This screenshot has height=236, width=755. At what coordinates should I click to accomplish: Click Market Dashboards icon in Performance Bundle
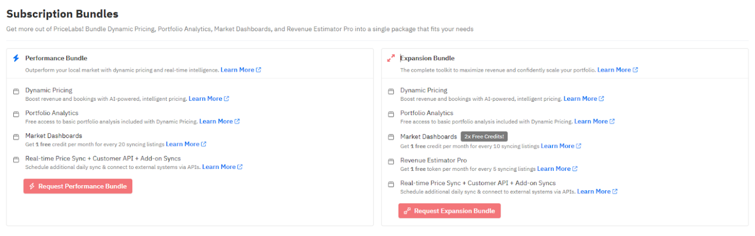tap(16, 137)
